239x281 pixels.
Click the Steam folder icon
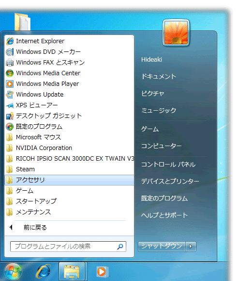[9, 169]
